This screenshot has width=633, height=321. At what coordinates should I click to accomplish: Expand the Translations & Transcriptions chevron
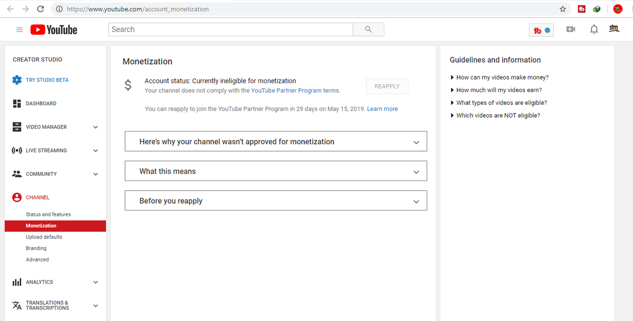[x=95, y=306]
